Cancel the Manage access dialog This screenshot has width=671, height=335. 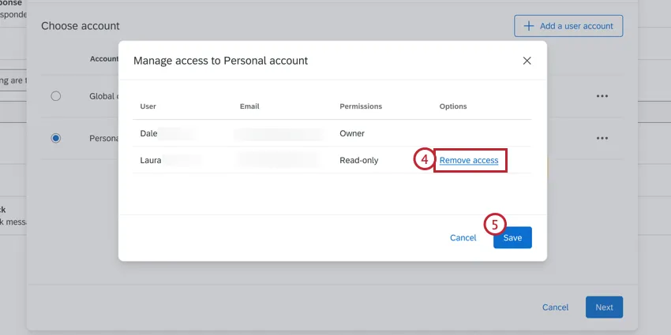coord(463,238)
